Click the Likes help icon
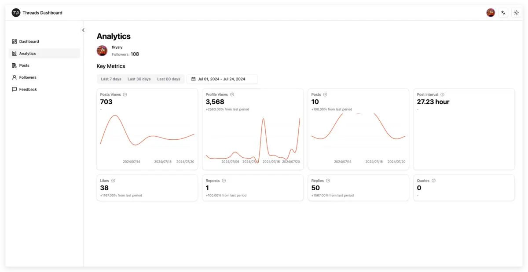The width and height of the screenshot is (528, 272). point(113,181)
